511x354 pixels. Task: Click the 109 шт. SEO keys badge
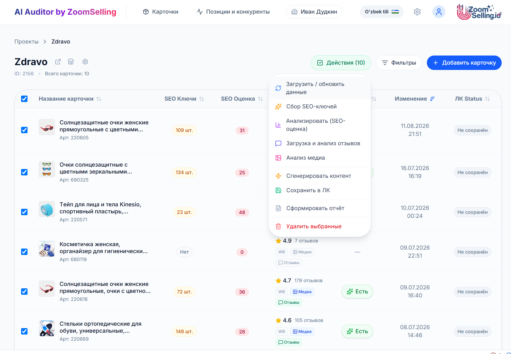(184, 130)
